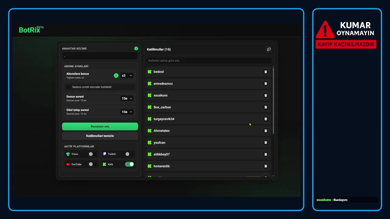Delete participant bedool with trash icon
This screenshot has width=390, height=219.
click(266, 72)
